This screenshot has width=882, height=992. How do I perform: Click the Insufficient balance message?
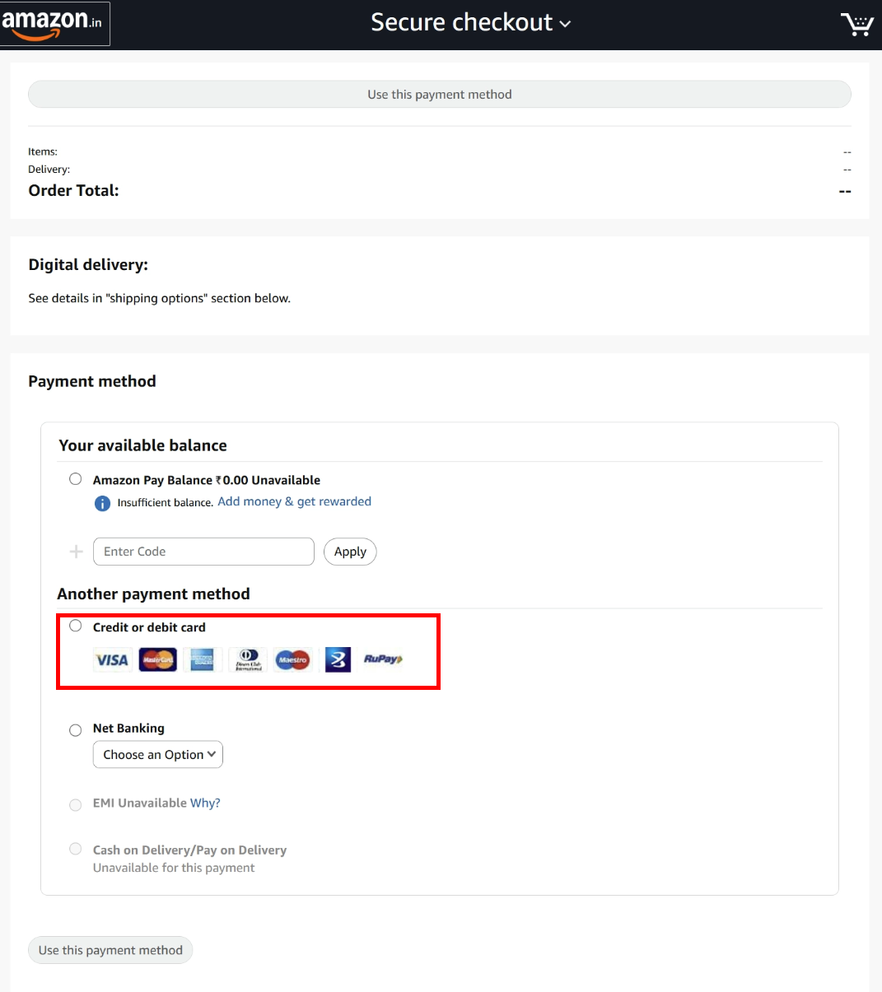166,503
